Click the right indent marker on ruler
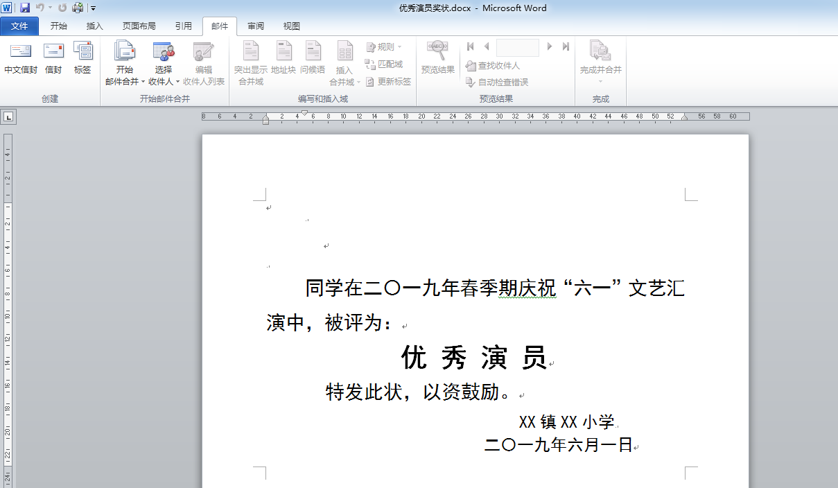 coord(685,118)
